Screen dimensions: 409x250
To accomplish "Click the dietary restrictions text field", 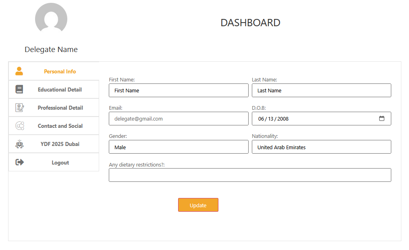I will pyautogui.click(x=250, y=175).
